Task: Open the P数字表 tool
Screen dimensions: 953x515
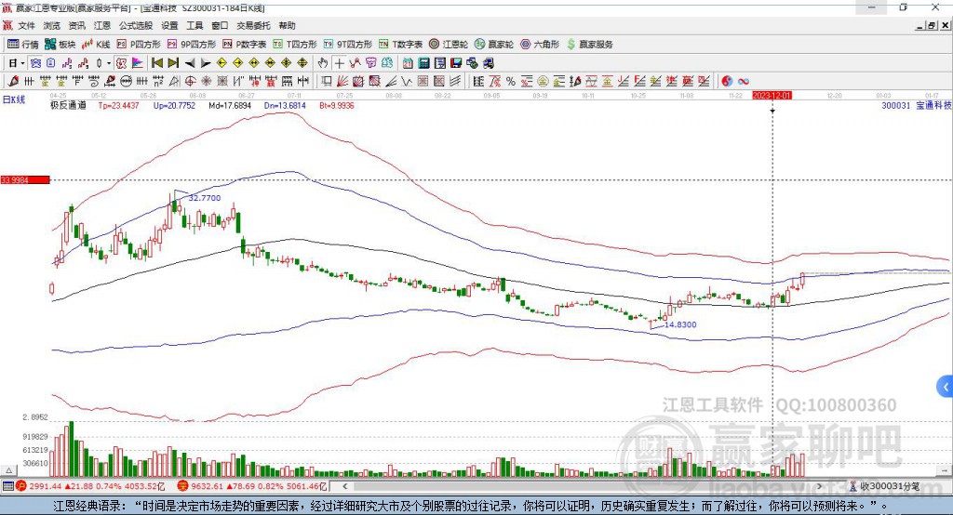Action: [245, 45]
